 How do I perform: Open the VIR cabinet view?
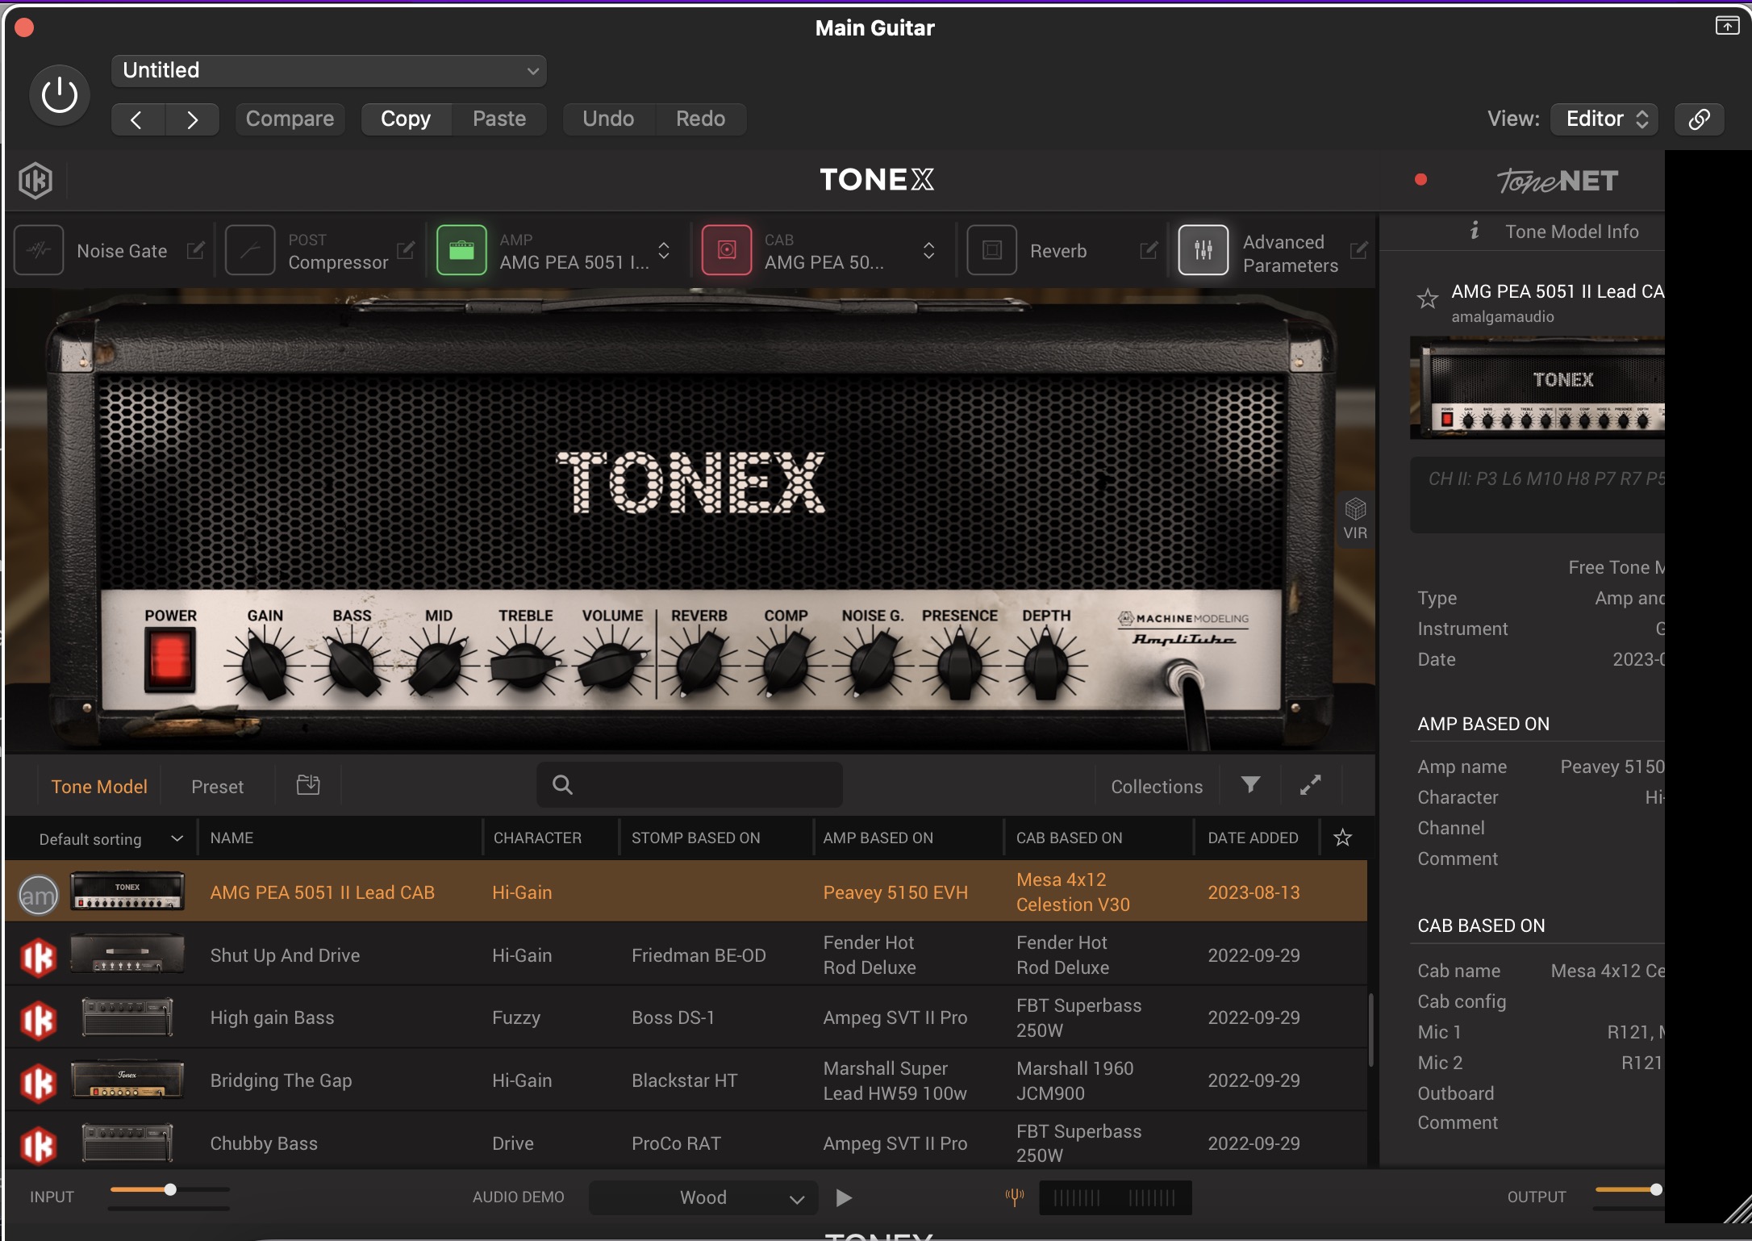(x=1355, y=519)
